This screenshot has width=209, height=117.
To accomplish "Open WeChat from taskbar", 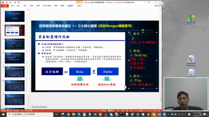I will (x=153, y=114).
